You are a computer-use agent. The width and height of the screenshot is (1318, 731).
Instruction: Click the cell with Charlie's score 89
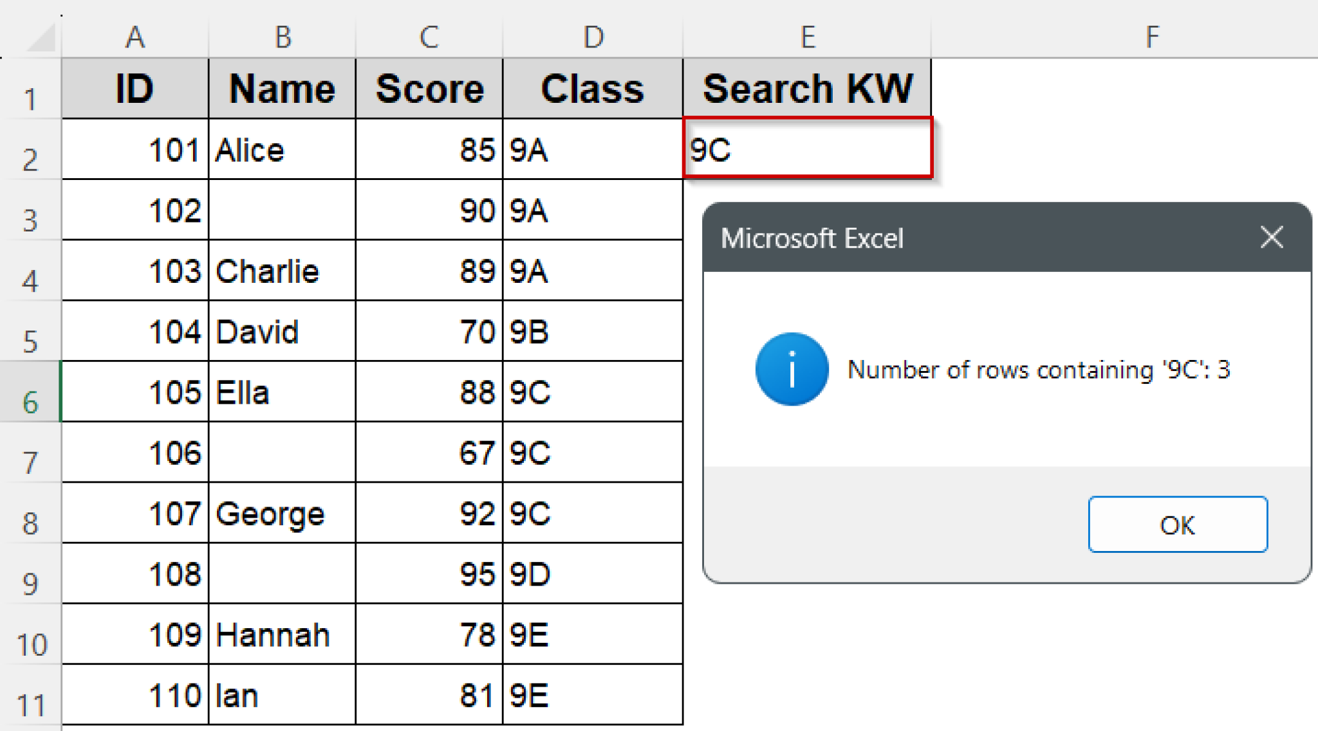429,271
